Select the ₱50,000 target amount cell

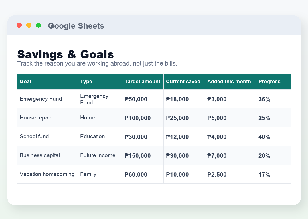point(143,99)
